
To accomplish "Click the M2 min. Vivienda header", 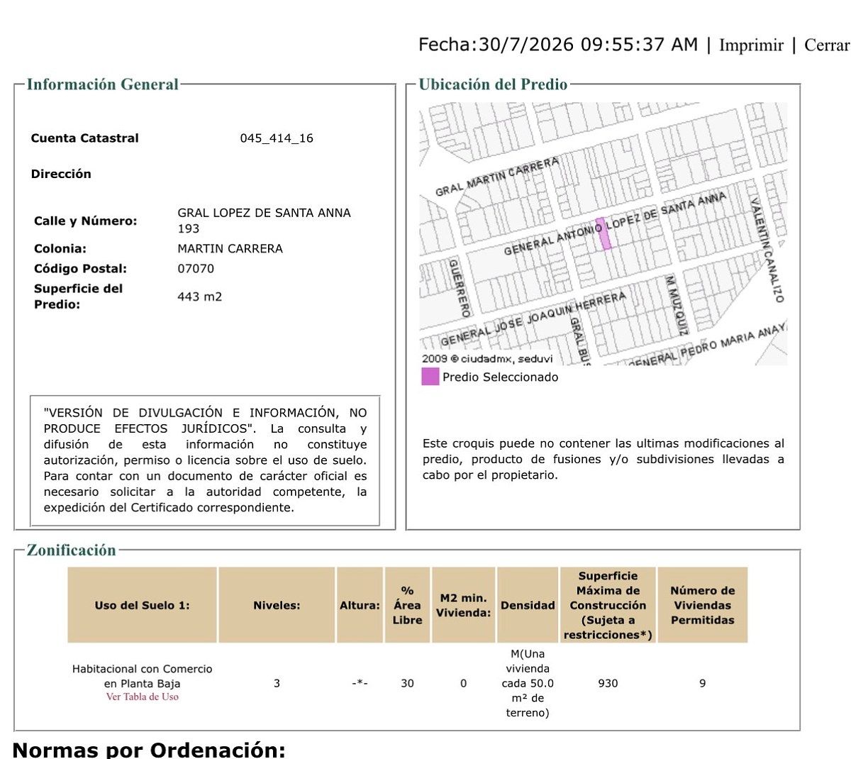I will click(x=463, y=605).
